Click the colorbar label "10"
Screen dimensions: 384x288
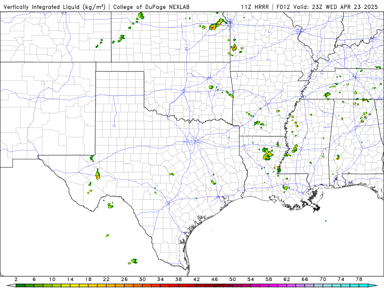click(x=52, y=279)
